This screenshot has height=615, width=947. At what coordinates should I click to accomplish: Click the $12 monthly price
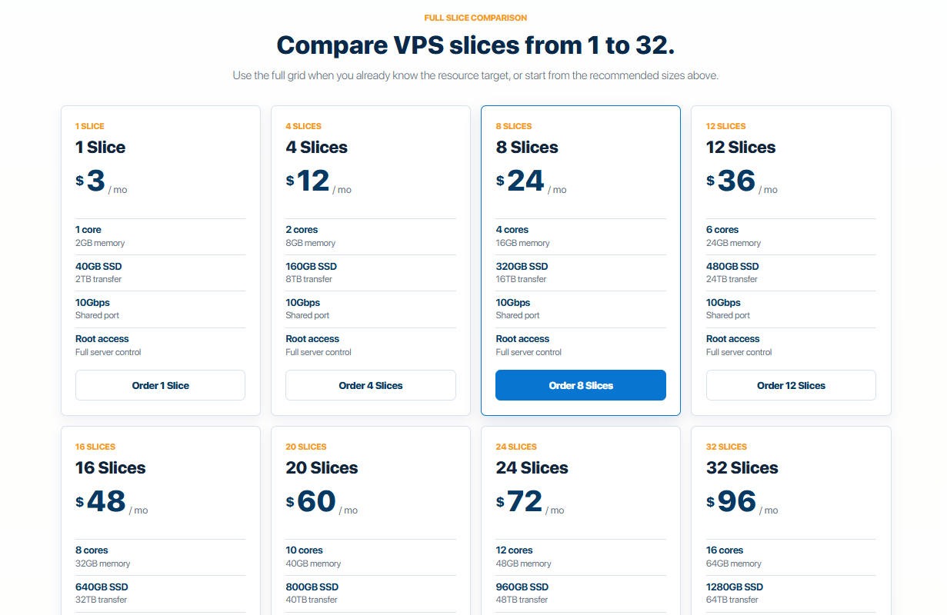coord(308,181)
